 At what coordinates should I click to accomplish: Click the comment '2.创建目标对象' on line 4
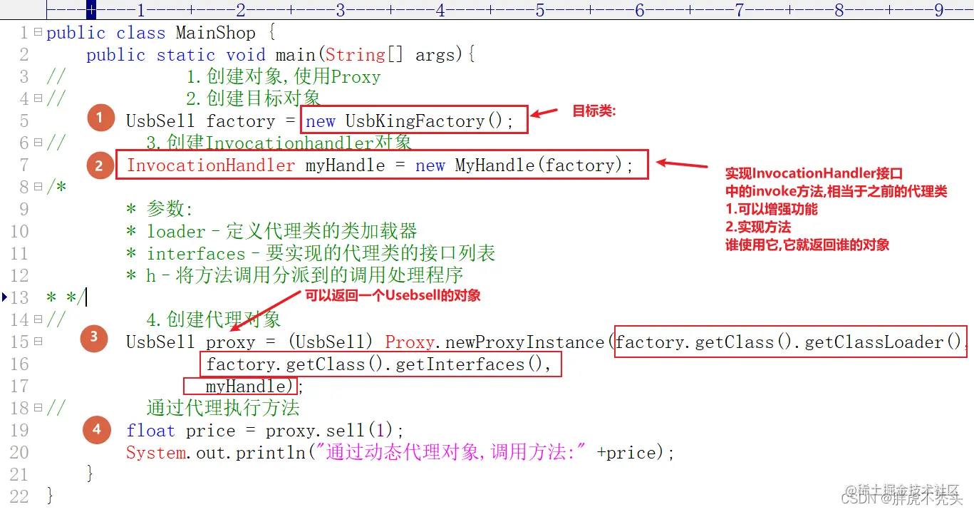(x=253, y=98)
